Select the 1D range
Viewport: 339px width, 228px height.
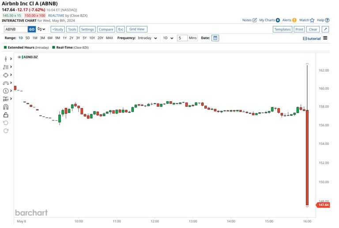click(21, 38)
